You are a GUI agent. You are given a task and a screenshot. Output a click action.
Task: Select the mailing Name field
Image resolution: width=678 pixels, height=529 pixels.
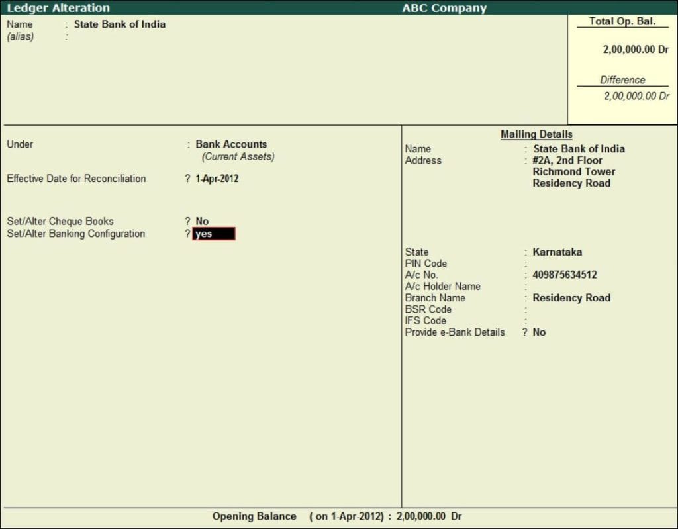click(579, 148)
